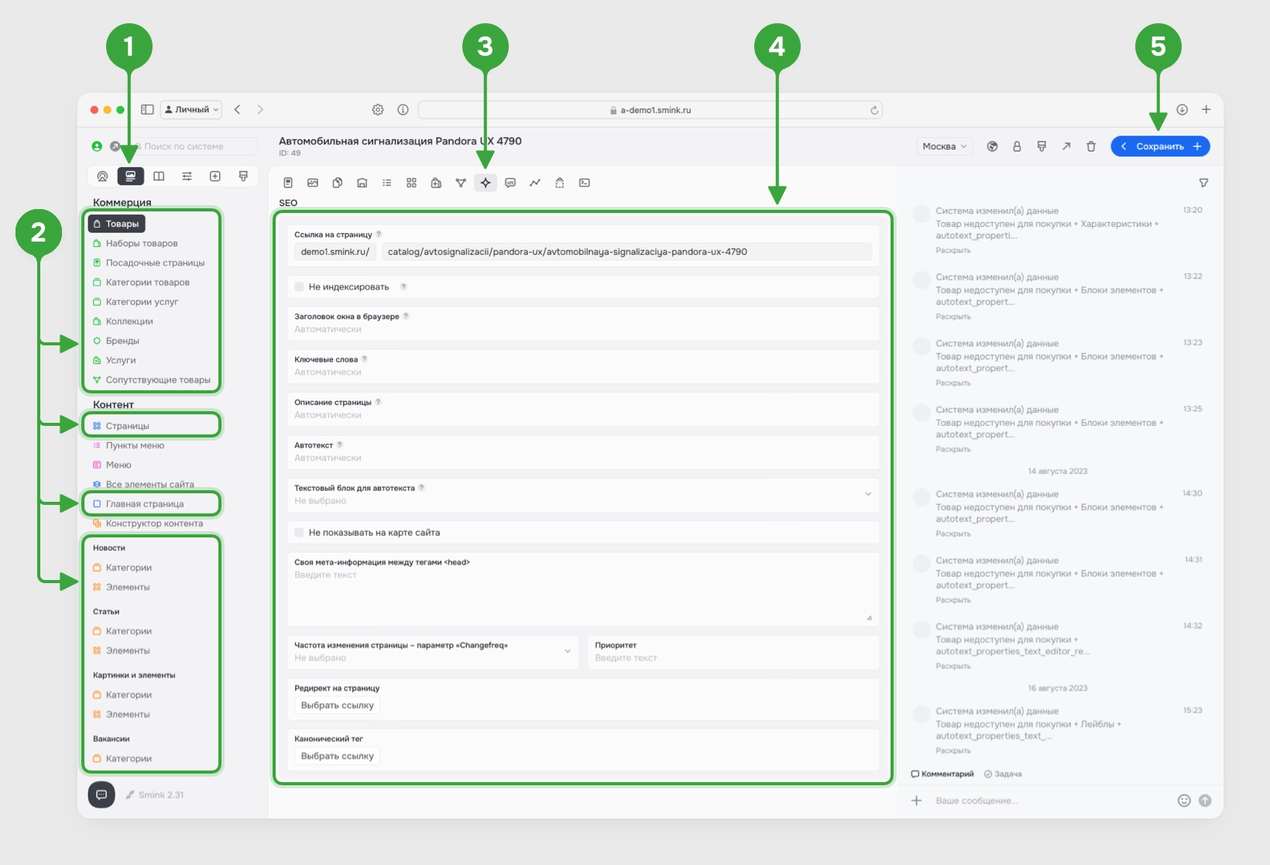Click the statistics line-chart icon
Viewport: 1270px width, 865px height.
(x=535, y=183)
